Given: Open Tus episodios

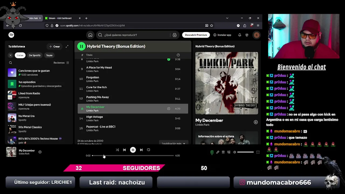Looking at the screenshot, I should 39,84.
